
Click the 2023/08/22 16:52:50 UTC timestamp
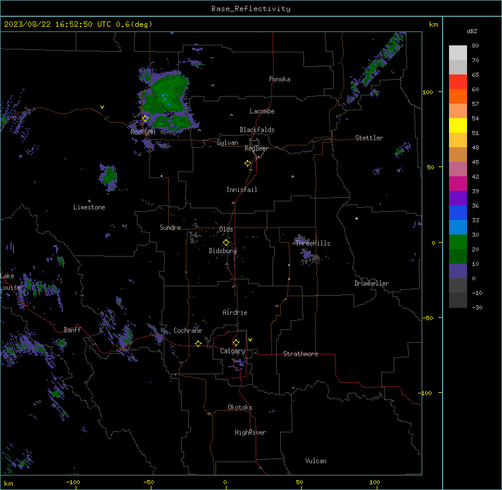tap(58, 24)
